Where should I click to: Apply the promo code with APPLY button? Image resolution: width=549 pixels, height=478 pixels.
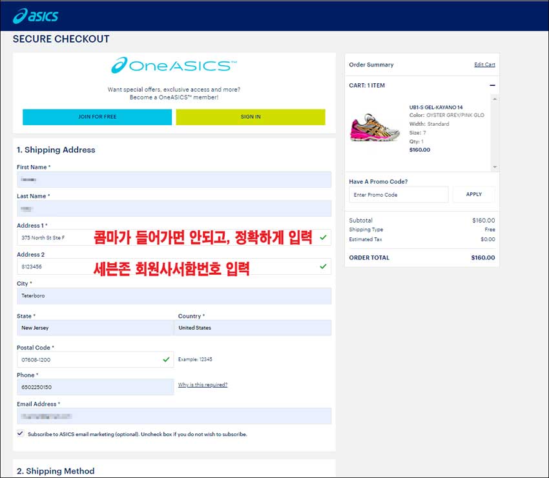tap(474, 194)
